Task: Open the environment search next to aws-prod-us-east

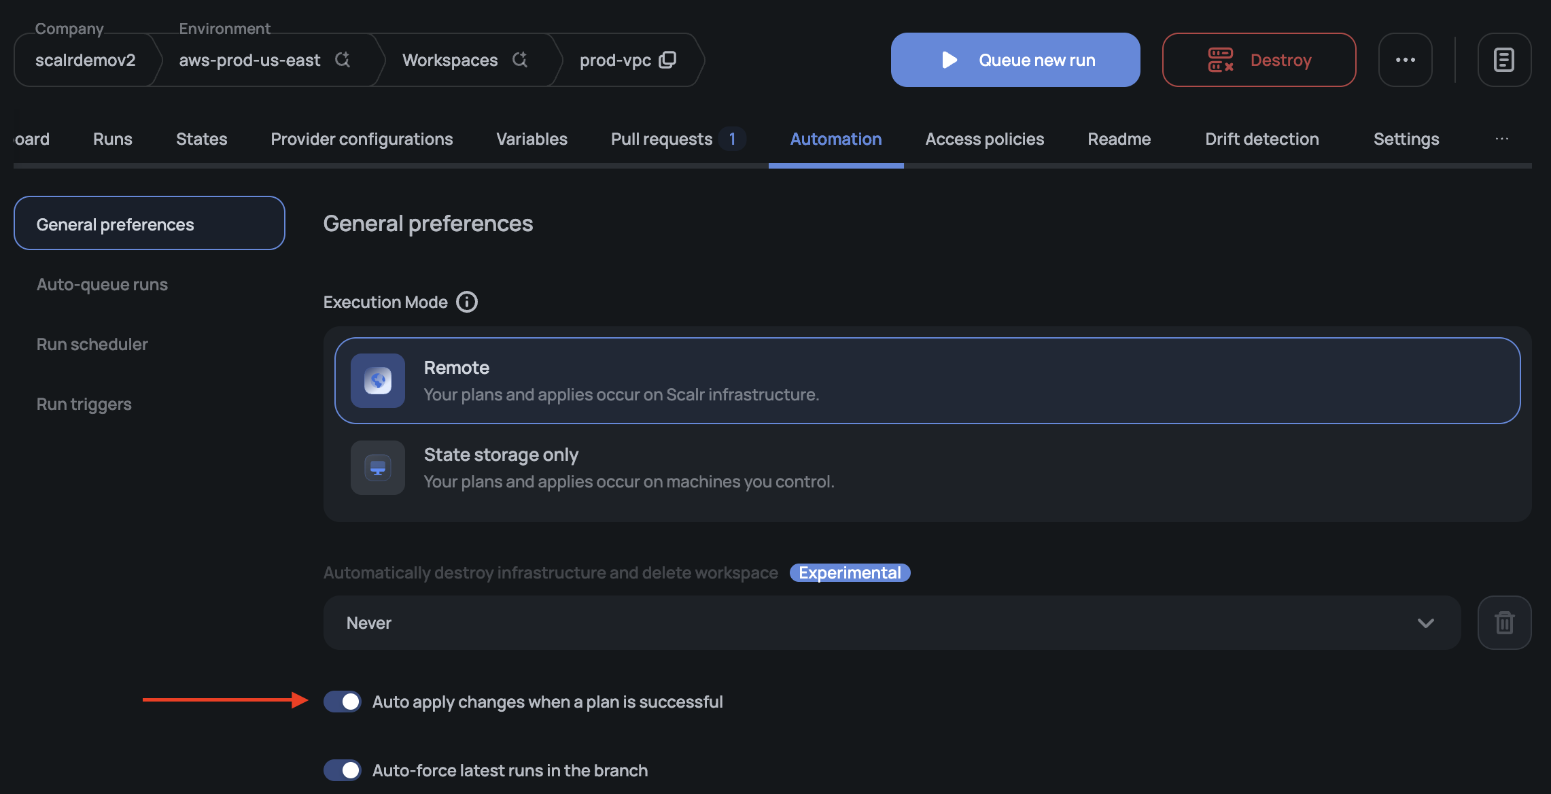Action: tap(343, 60)
